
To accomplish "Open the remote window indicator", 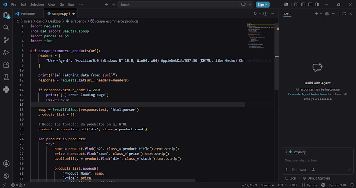I will pos(4,185).
